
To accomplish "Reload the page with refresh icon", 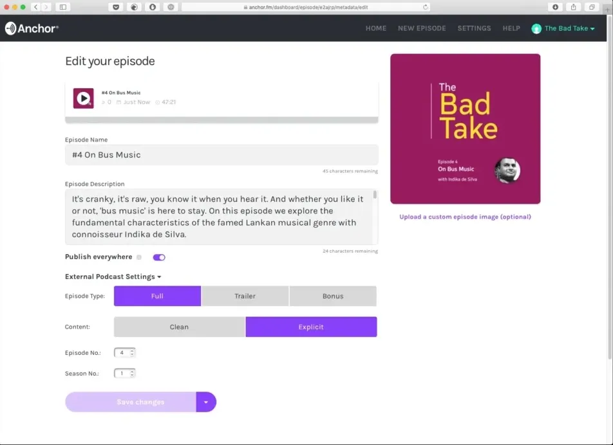I will click(426, 7).
